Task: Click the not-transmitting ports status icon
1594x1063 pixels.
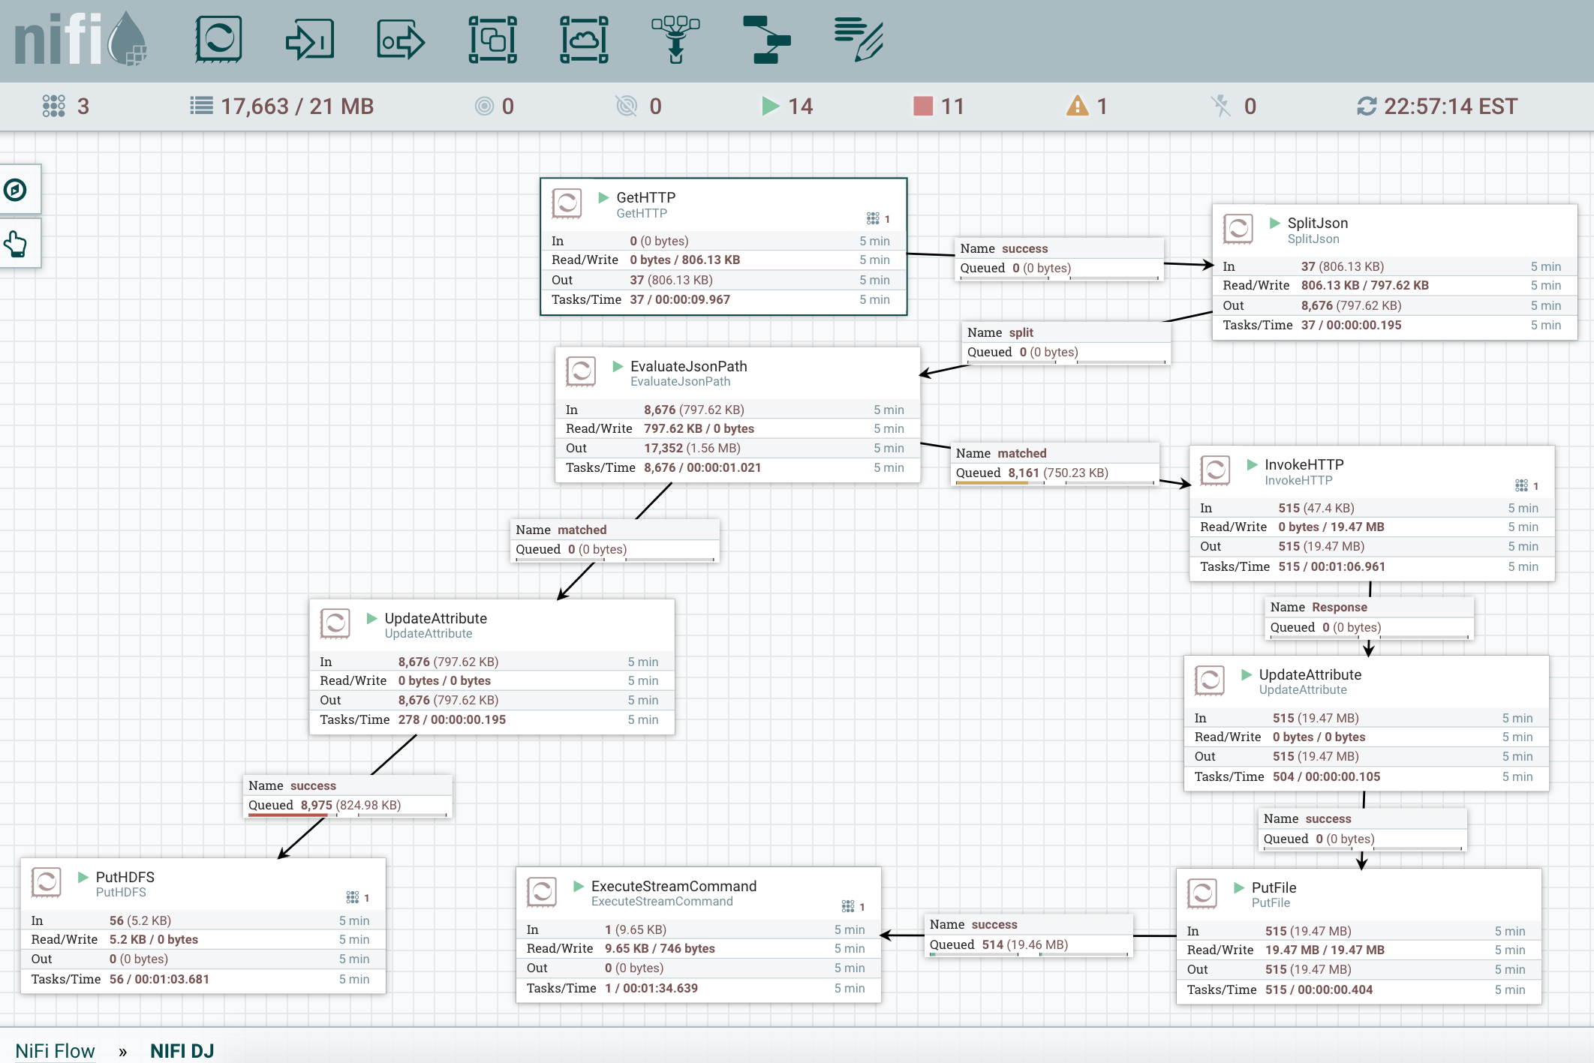Action: point(627,106)
